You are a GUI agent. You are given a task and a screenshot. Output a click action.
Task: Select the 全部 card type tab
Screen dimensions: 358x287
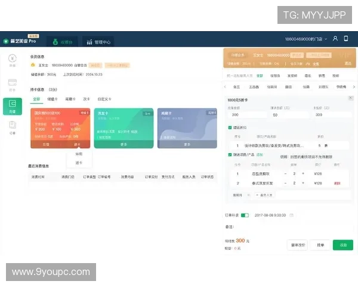[36, 99]
